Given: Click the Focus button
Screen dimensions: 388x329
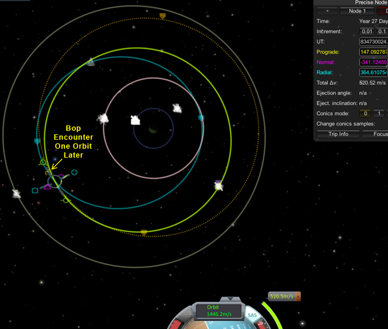Looking at the screenshot, I should click(x=375, y=134).
